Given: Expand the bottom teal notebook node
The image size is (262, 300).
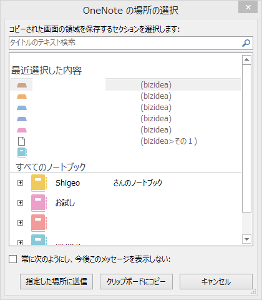Looking at the screenshot, I should pyautogui.click(x=20, y=242).
